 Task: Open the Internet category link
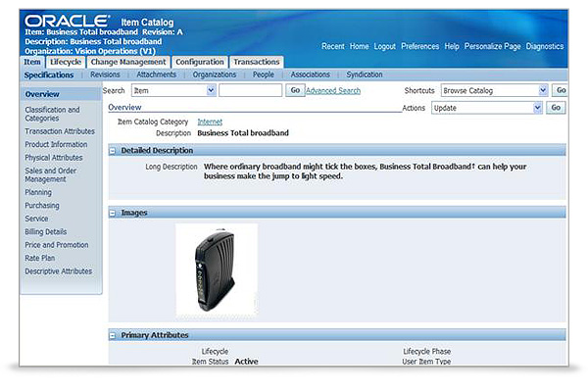(x=210, y=122)
